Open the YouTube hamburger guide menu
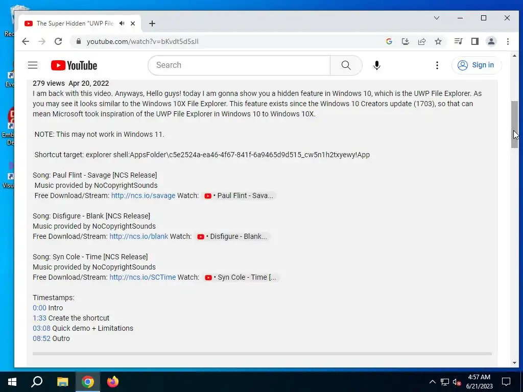Image resolution: width=523 pixels, height=392 pixels. click(x=33, y=65)
